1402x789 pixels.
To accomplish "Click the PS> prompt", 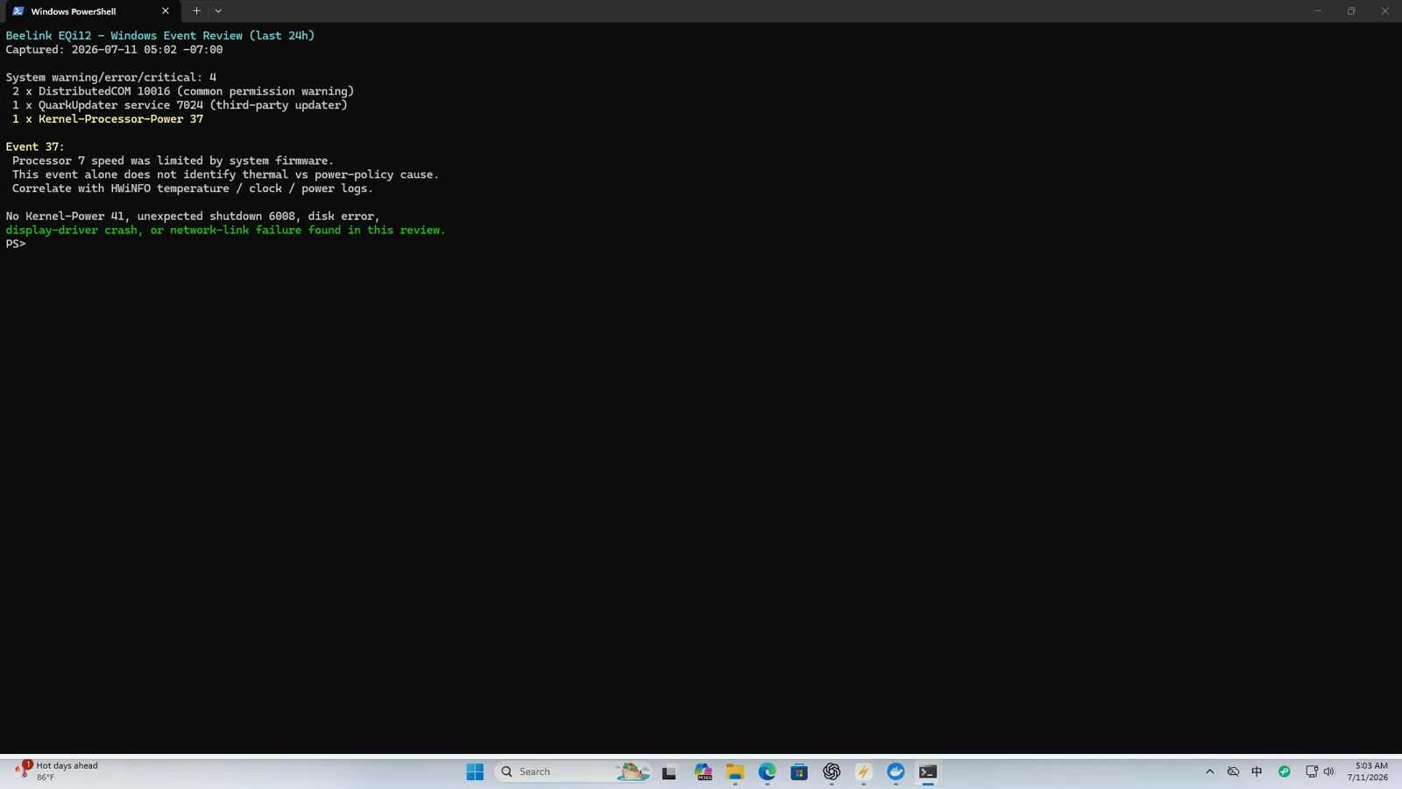I will [x=16, y=244].
